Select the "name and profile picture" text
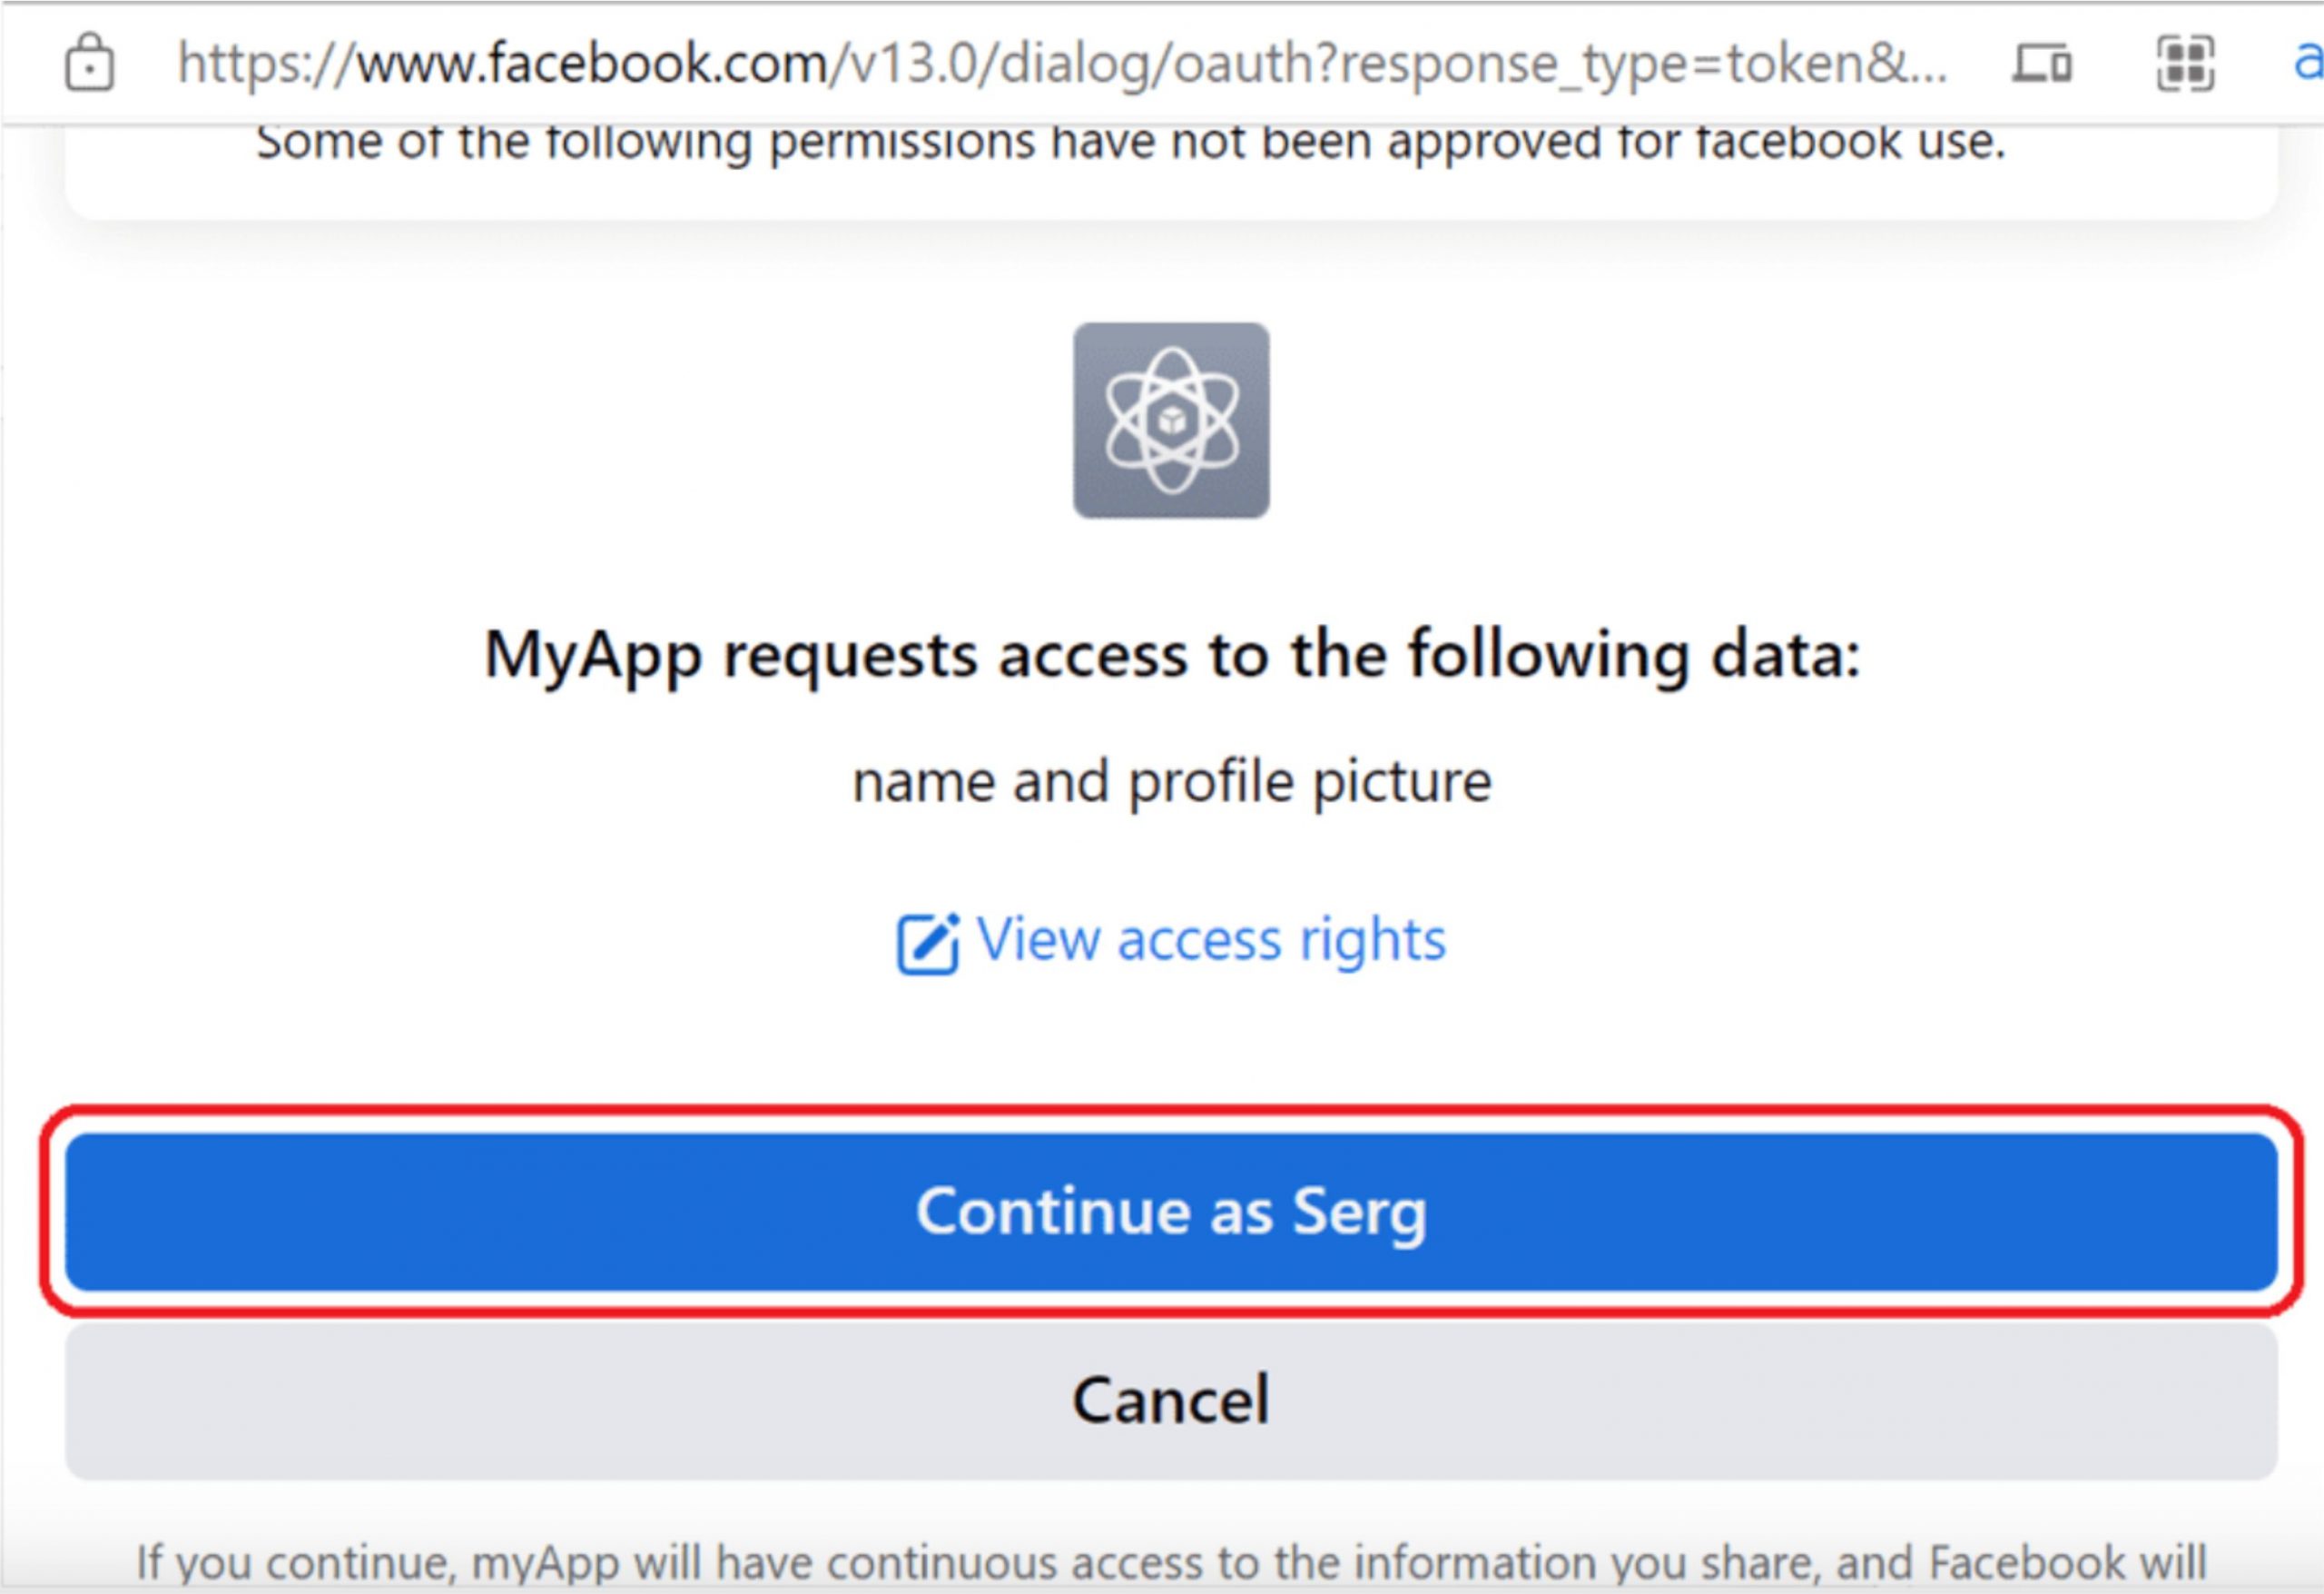The height and width of the screenshot is (1594, 2324). [1172, 781]
